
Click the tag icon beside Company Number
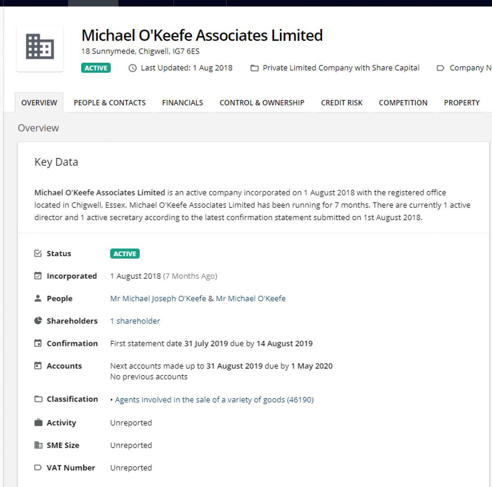tap(440, 68)
